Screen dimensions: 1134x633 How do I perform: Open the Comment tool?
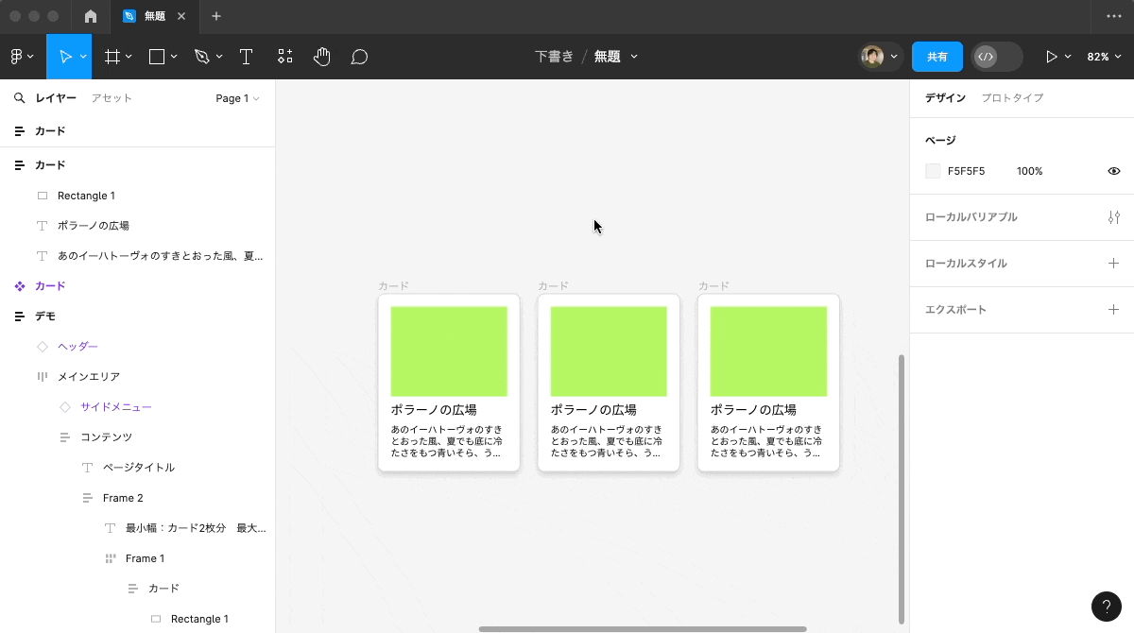[359, 57]
